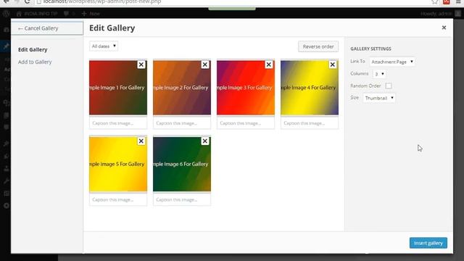Select Add to Gallery in sidebar

[x=35, y=62]
